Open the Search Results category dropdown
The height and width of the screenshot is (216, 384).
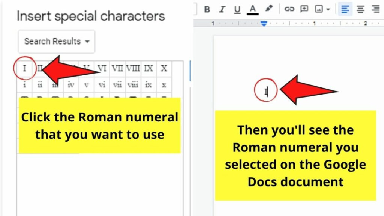[x=56, y=41]
